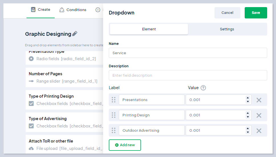Click Type of Printing Design checkbox icon
This screenshot has height=157, width=276.
[31, 104]
